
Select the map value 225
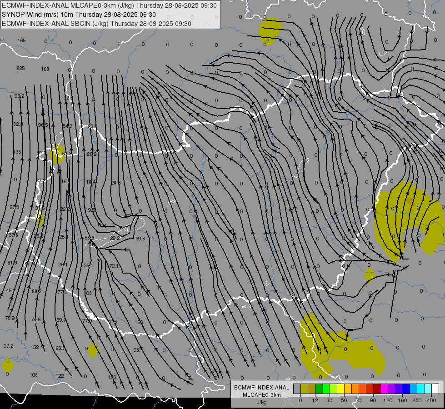coord(20,69)
